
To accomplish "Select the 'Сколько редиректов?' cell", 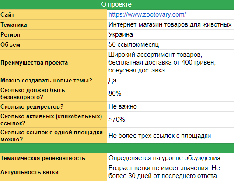I will (53, 106).
